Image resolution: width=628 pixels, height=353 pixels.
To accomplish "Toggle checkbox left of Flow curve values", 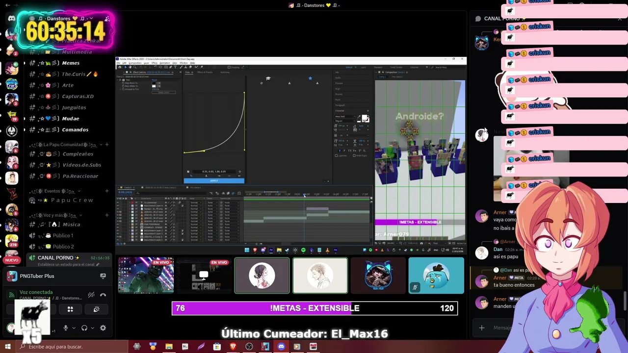I will (x=188, y=172).
